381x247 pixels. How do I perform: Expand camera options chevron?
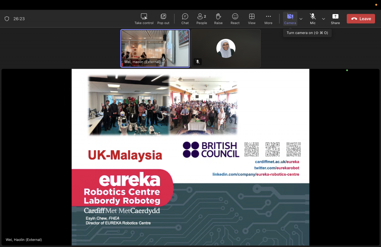tap(301, 19)
